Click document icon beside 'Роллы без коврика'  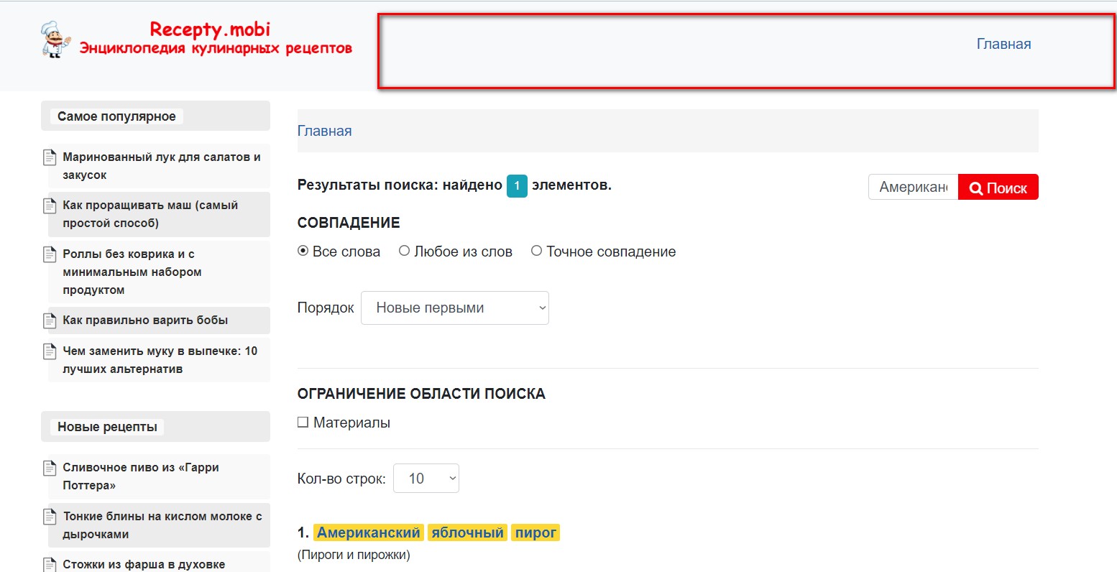point(50,254)
